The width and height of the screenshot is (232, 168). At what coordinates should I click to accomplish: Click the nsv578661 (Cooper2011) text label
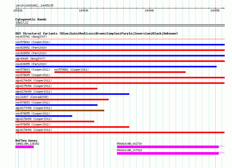[71, 69]
